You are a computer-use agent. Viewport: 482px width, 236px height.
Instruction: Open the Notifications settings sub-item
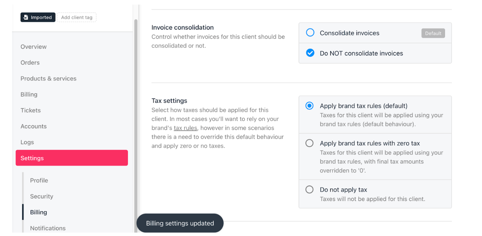coord(48,228)
